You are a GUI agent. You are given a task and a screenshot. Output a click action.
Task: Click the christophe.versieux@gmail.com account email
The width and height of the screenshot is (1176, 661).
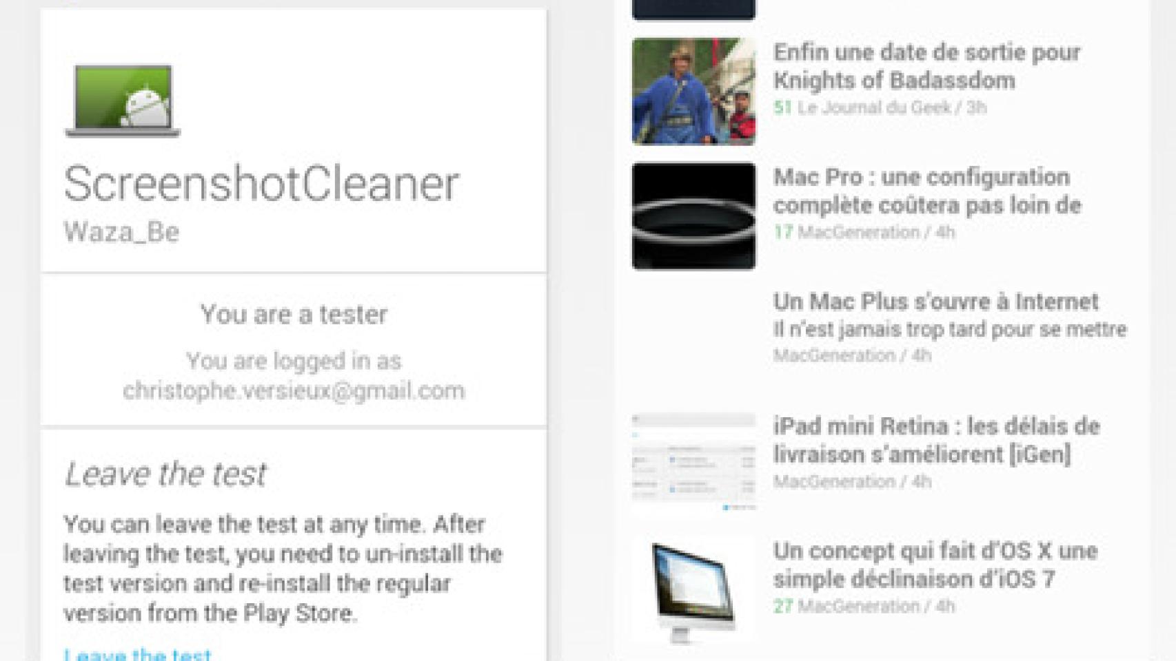[294, 390]
